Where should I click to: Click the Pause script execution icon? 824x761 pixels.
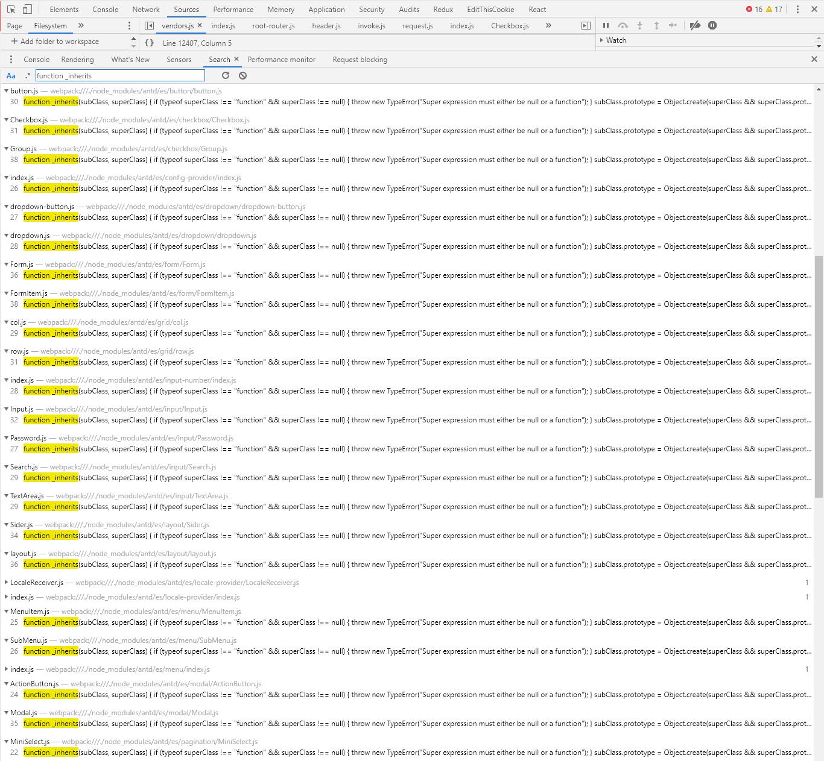point(606,25)
